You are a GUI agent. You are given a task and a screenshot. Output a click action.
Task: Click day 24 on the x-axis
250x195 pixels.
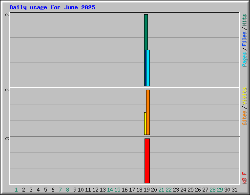pos(183,190)
